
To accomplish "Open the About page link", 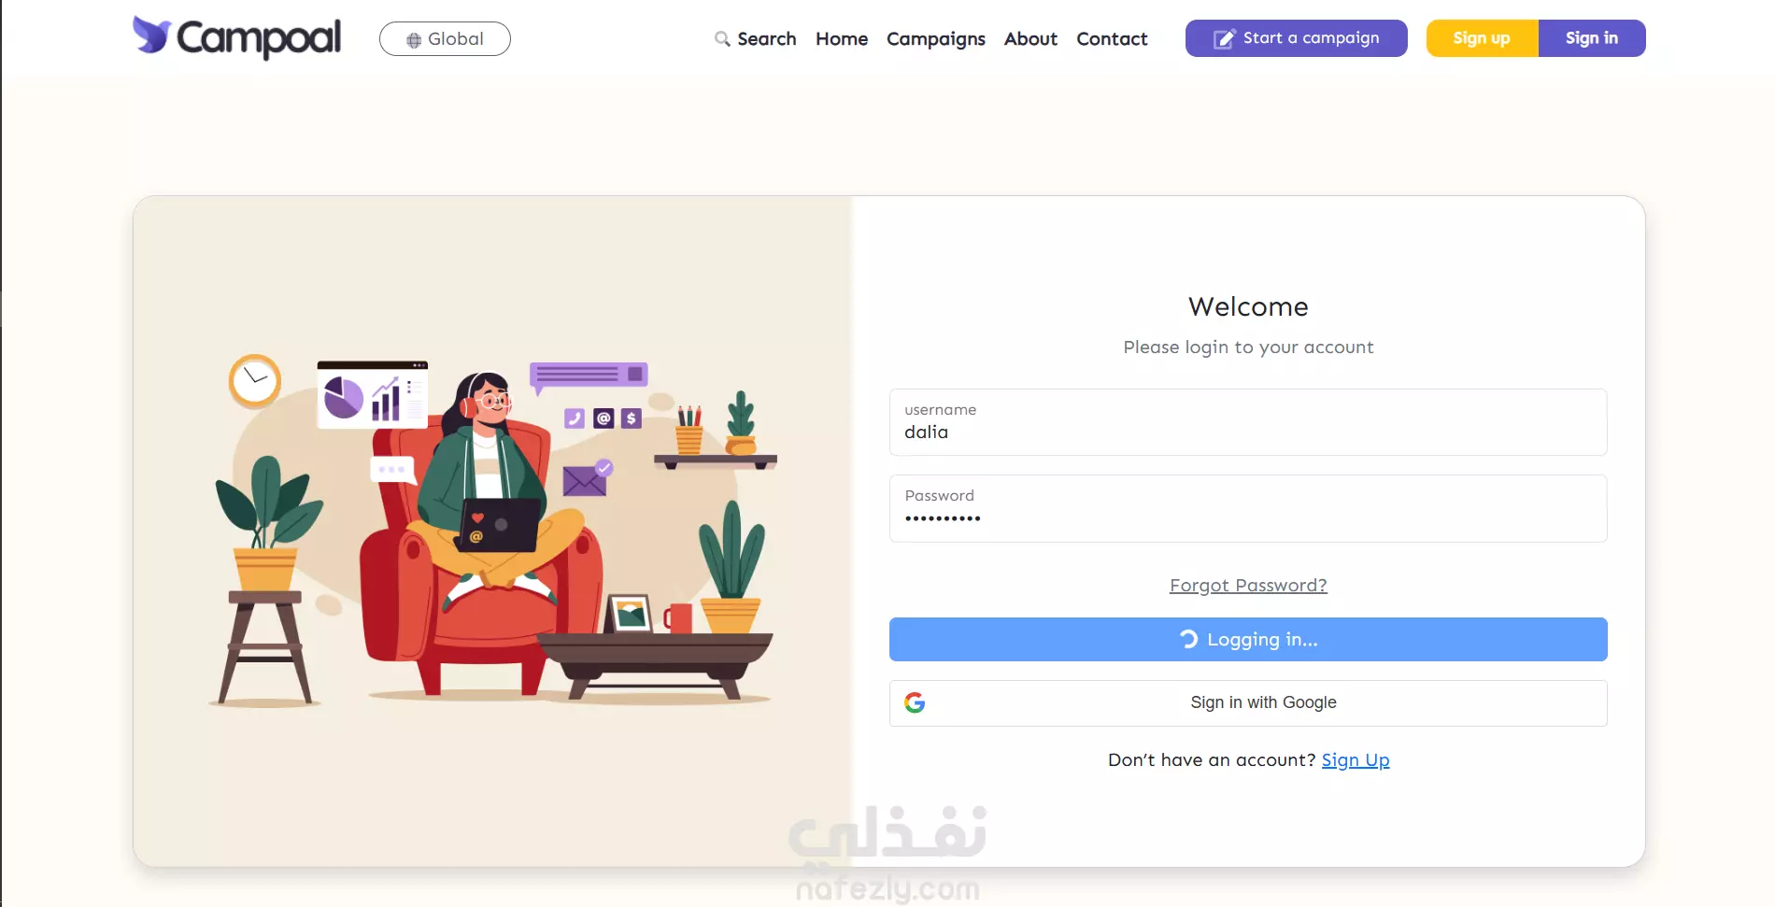I will 1030,39.
